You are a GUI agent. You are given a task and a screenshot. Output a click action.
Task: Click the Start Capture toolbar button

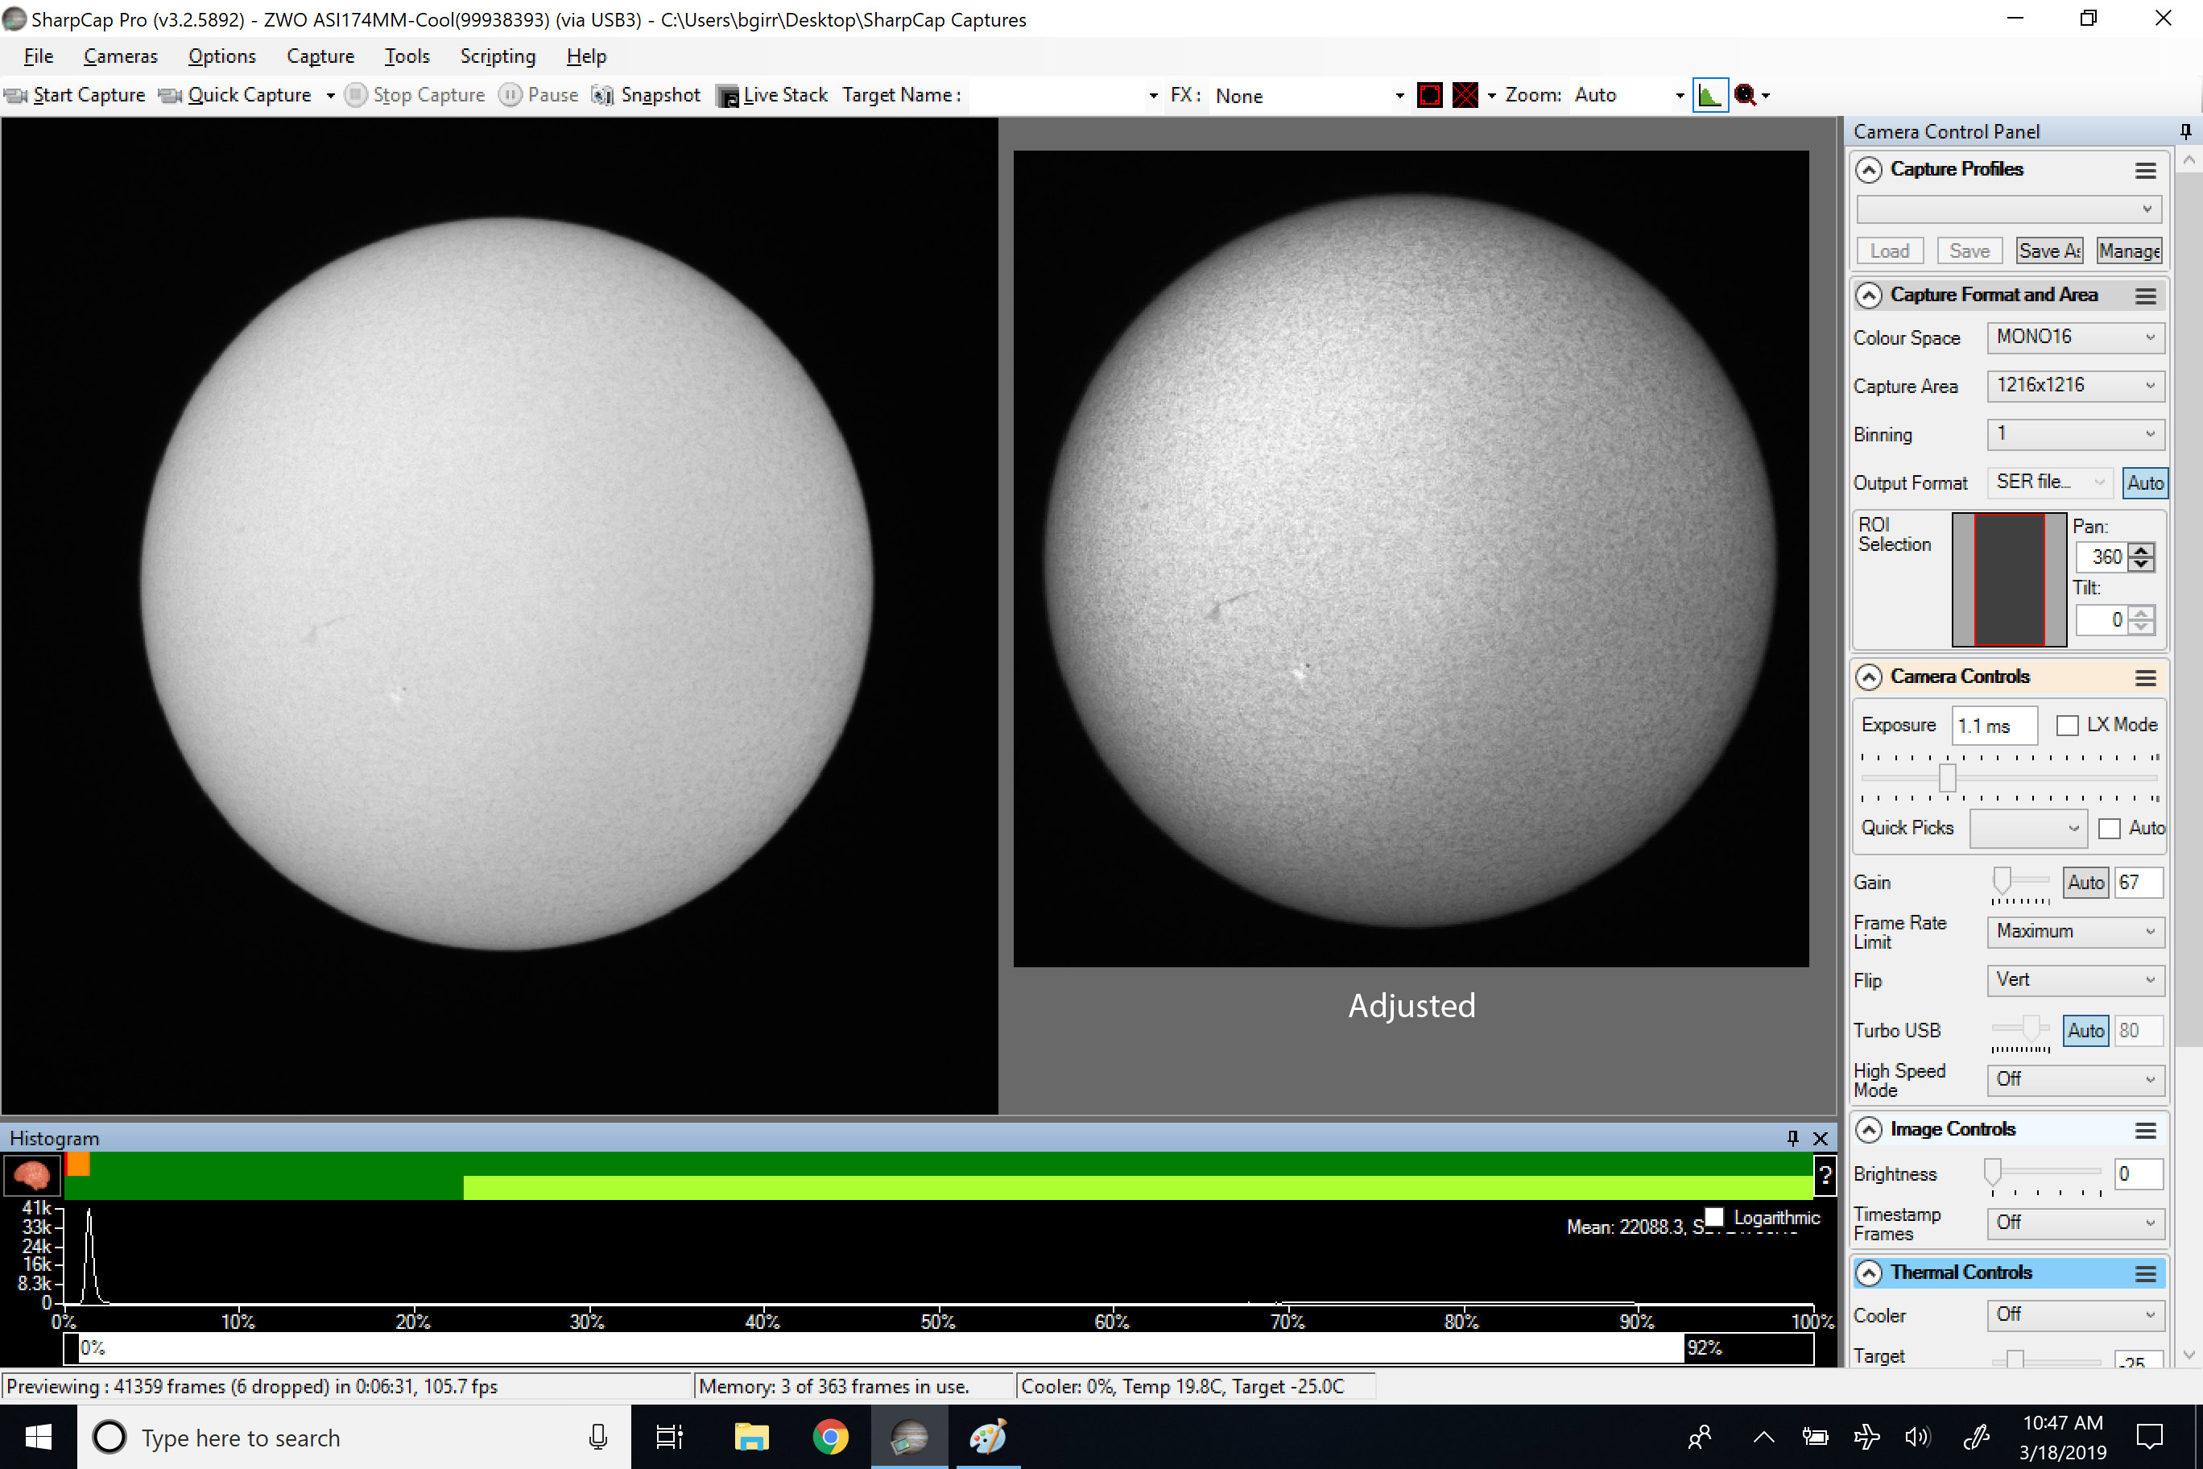coord(75,96)
